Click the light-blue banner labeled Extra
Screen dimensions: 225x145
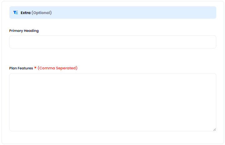112,12
